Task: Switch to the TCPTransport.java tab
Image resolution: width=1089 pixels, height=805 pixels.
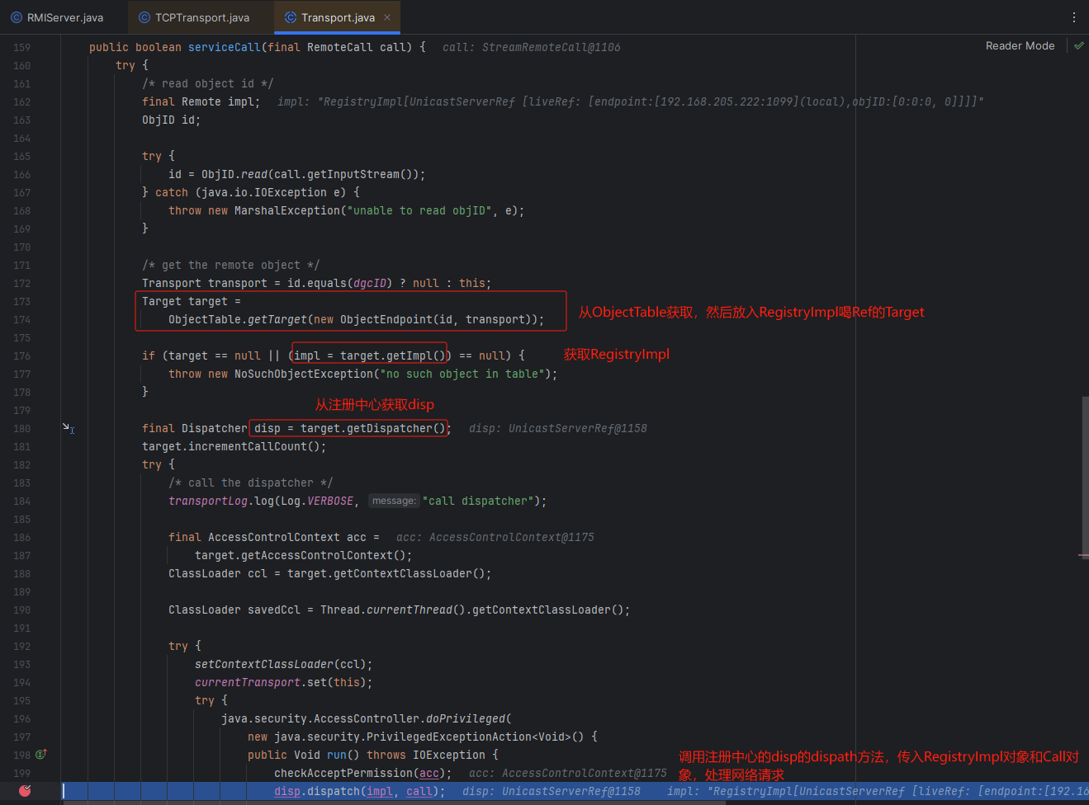Action: (x=201, y=17)
